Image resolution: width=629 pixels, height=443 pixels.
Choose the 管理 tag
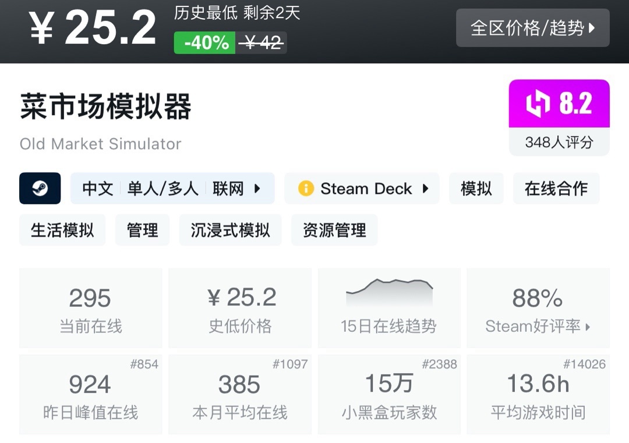click(x=142, y=230)
